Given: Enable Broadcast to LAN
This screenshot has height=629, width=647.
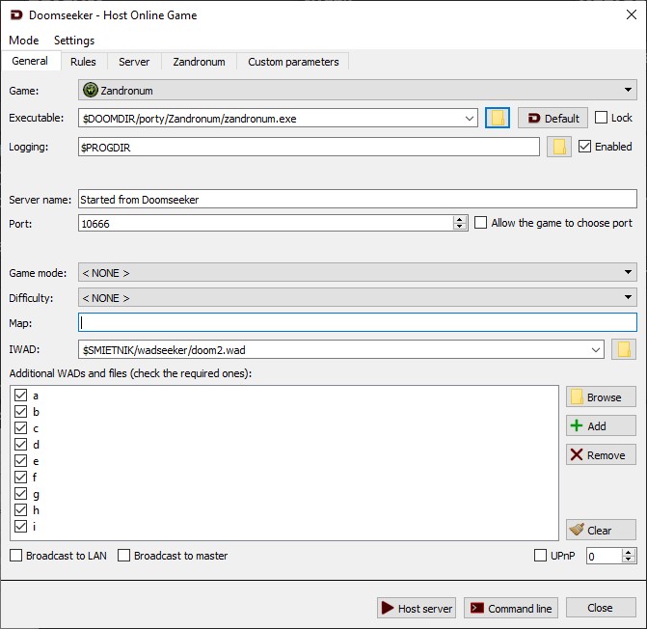Looking at the screenshot, I should [x=16, y=556].
